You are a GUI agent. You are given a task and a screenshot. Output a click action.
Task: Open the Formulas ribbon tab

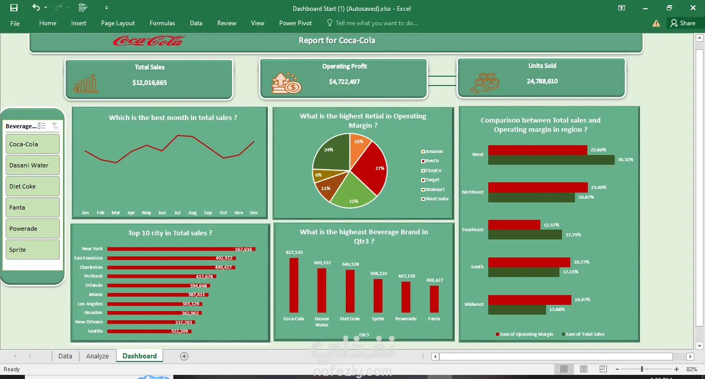pos(162,23)
